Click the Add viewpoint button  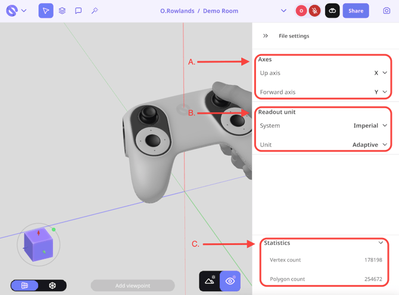[133, 285]
